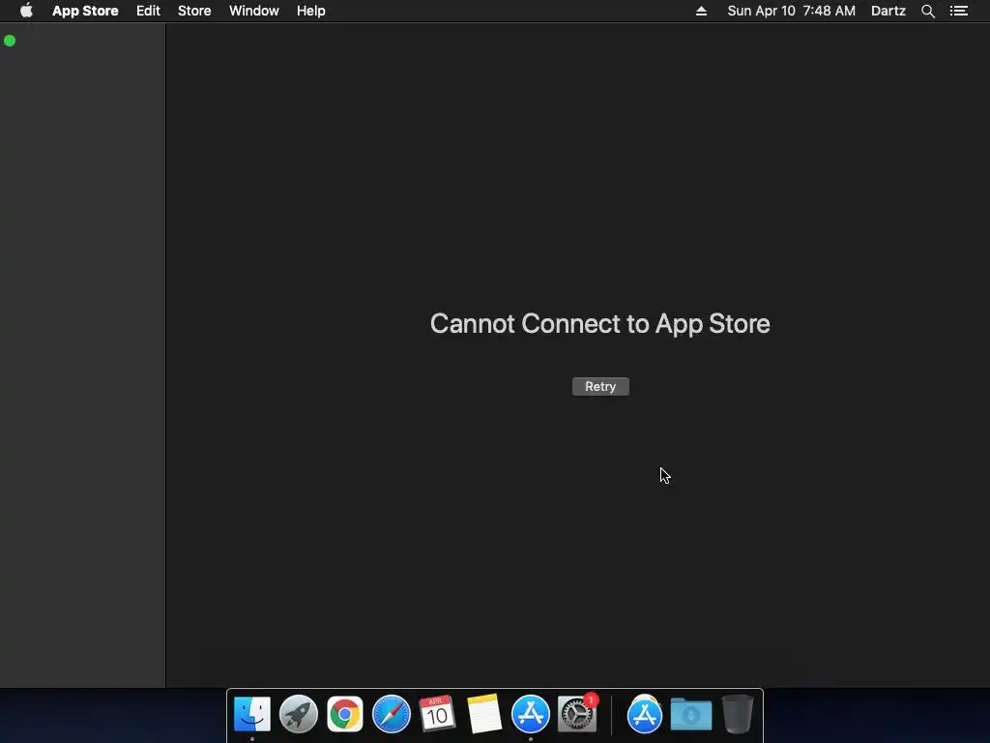Open Finder from the Dock
990x743 pixels.
pyautogui.click(x=252, y=714)
